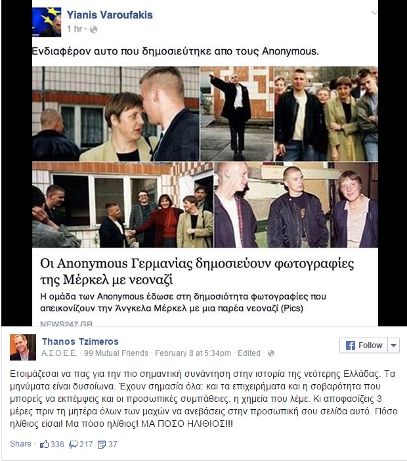Open Thanos Tzimeros profile picture

pos(23,347)
